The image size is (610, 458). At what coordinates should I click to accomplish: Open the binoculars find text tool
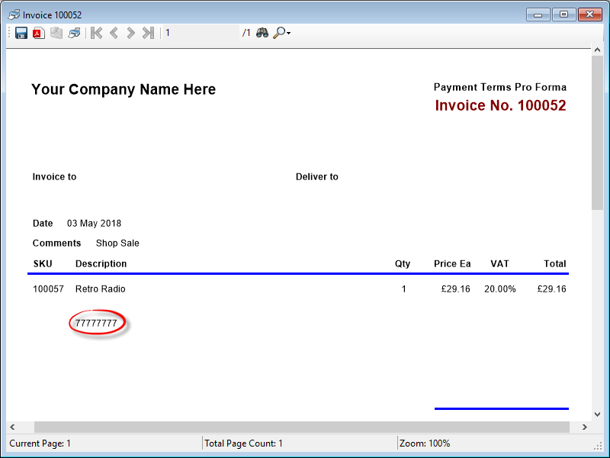coord(262,33)
